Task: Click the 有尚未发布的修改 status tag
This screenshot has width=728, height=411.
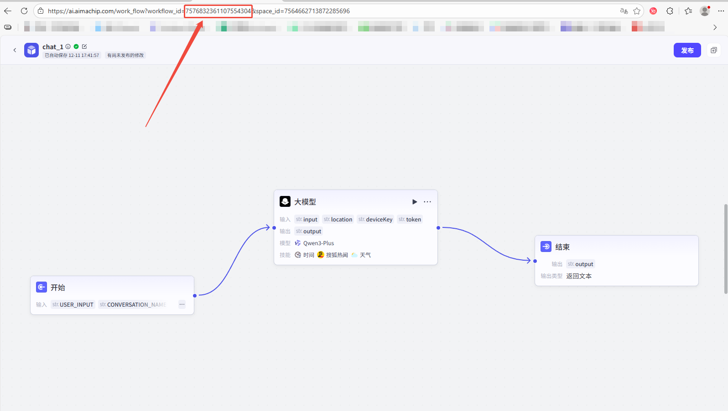Action: [125, 55]
